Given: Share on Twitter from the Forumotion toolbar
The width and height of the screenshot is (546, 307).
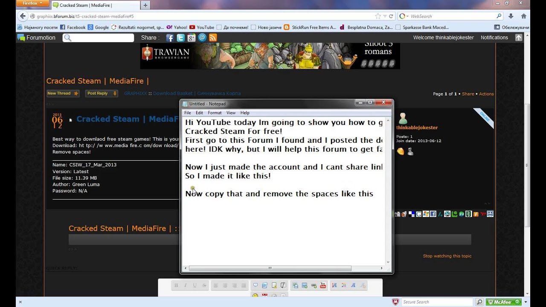Looking at the screenshot, I should (180, 38).
